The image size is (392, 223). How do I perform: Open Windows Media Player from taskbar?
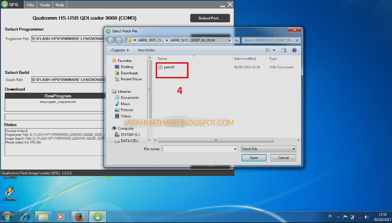[61, 217]
